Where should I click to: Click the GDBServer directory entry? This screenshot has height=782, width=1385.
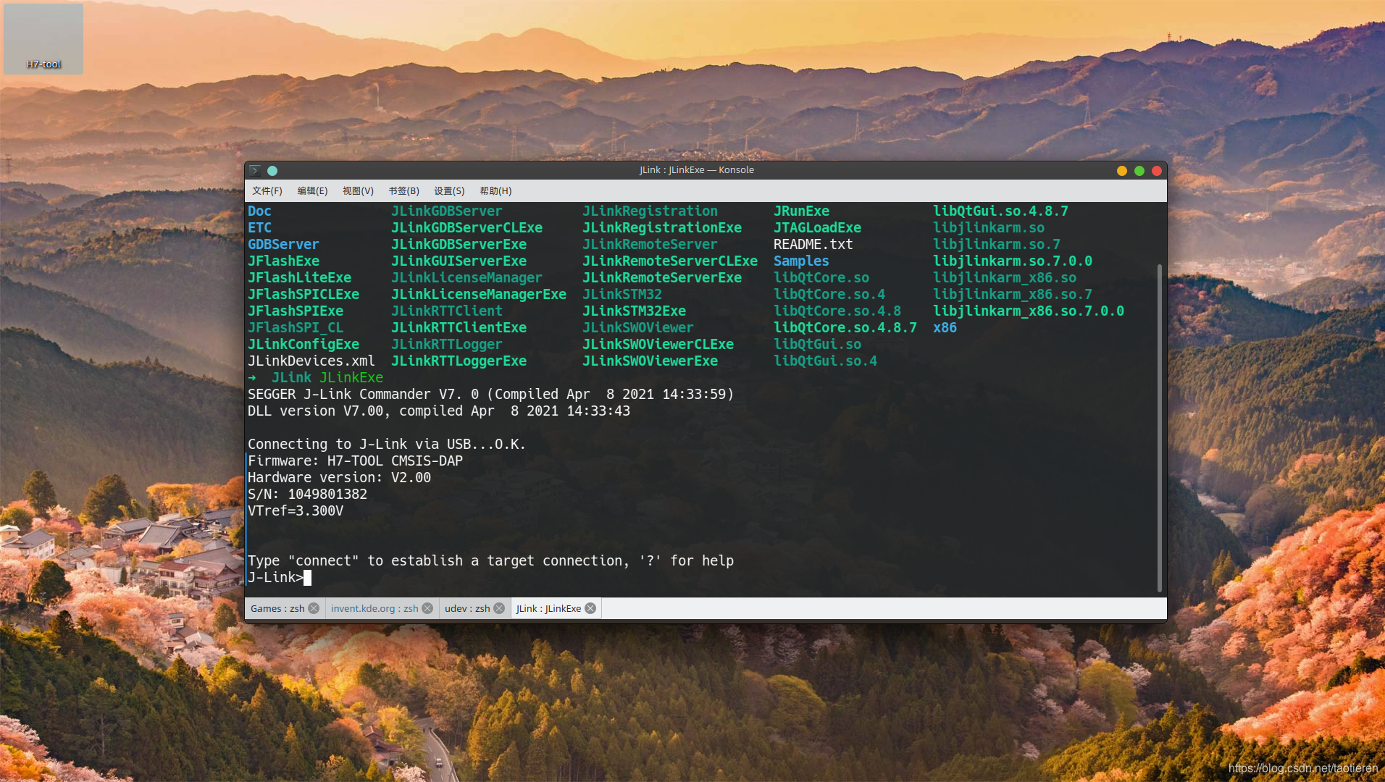[x=283, y=245]
